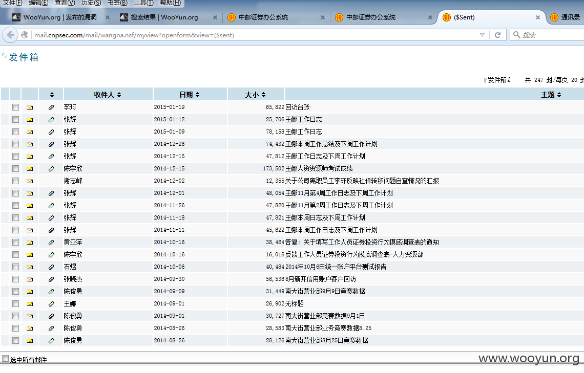Close the 搜索结果 WooYun.org tab

pos(215,17)
